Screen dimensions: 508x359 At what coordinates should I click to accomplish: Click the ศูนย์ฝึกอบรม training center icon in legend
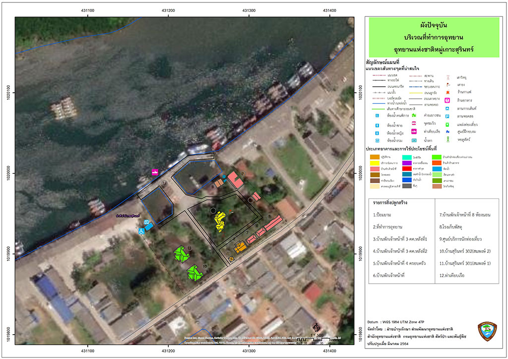(x=447, y=132)
